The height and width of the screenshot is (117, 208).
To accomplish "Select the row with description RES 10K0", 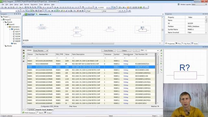I will point(91,76).
